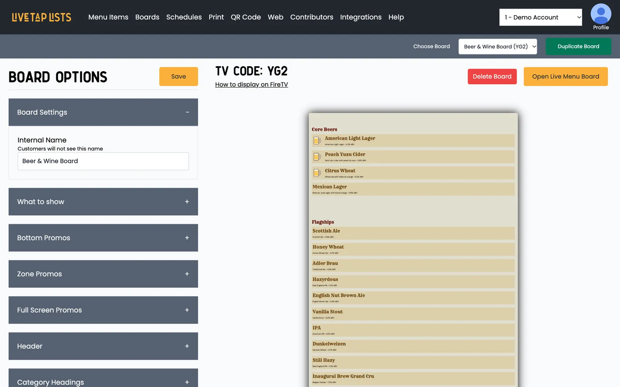This screenshot has width=620, height=387.
Task: Select the Mexican Lager row in preview
Action: (413, 189)
